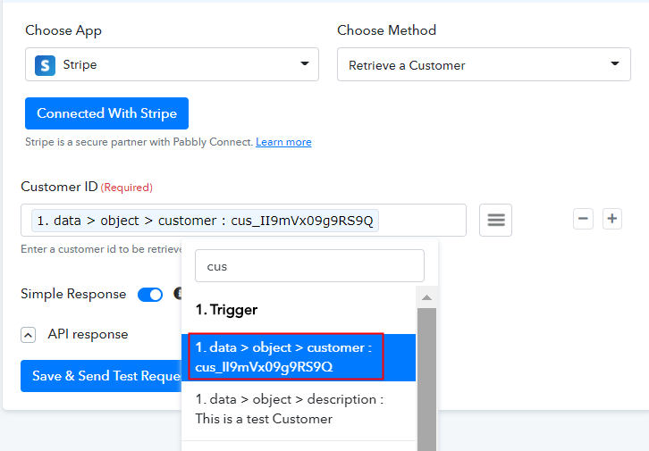Select the data > object > customer option
This screenshot has width=649, height=451.
[x=299, y=357]
